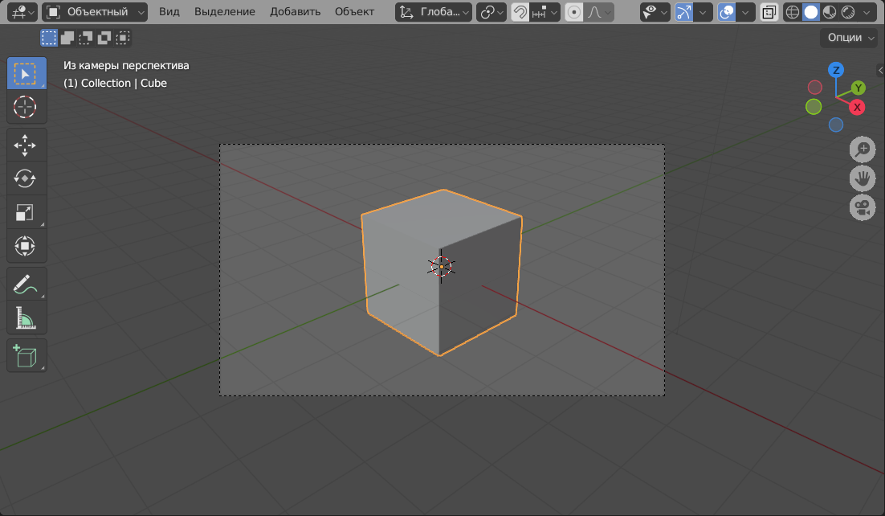885x516 pixels.
Task: Toggle the magnet snapping button
Action: point(520,12)
